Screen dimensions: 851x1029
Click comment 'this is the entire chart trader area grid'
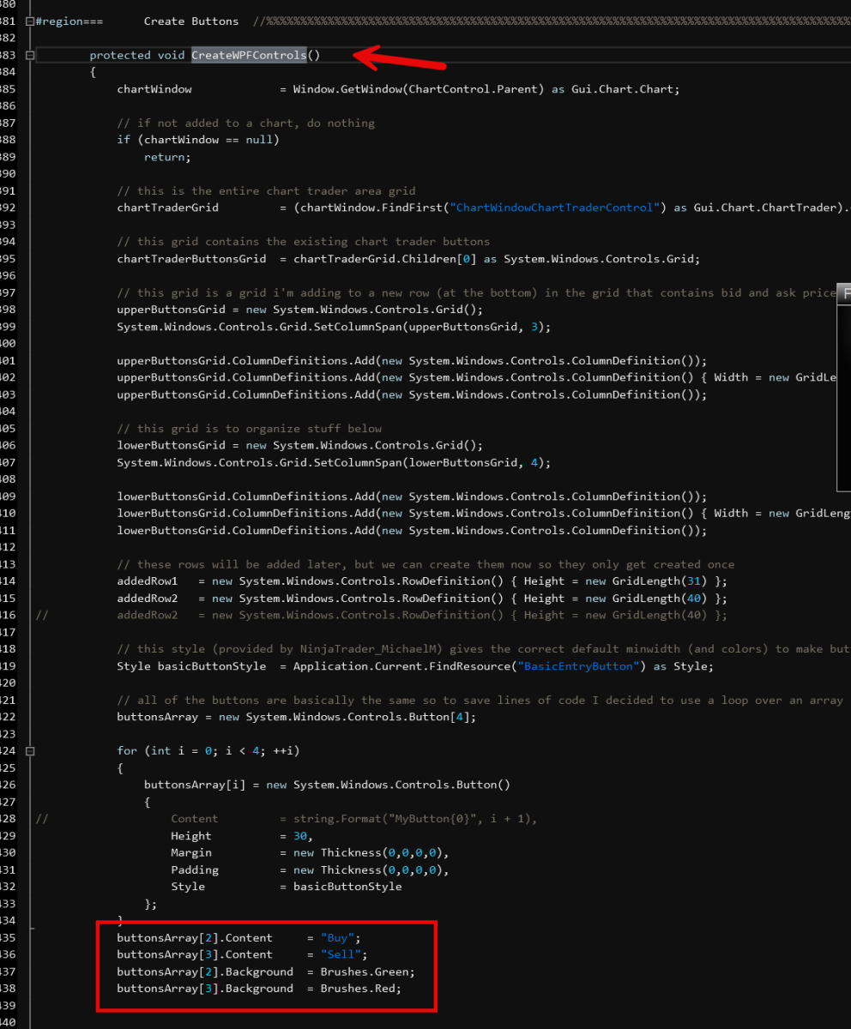coord(266,191)
